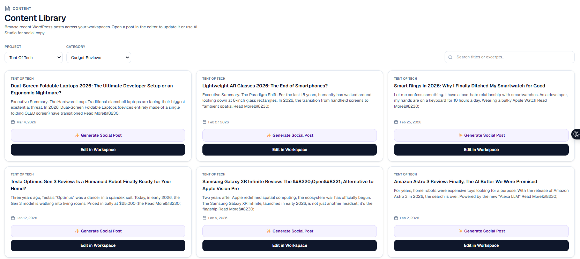Generate Social Post for Tesla Optimus Gen 3 Review

pyautogui.click(x=98, y=231)
